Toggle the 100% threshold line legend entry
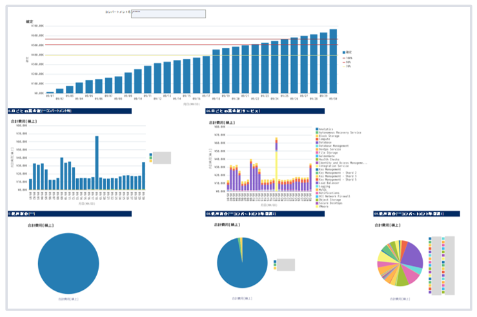Viewport: 477px width, 317px height. click(348, 57)
